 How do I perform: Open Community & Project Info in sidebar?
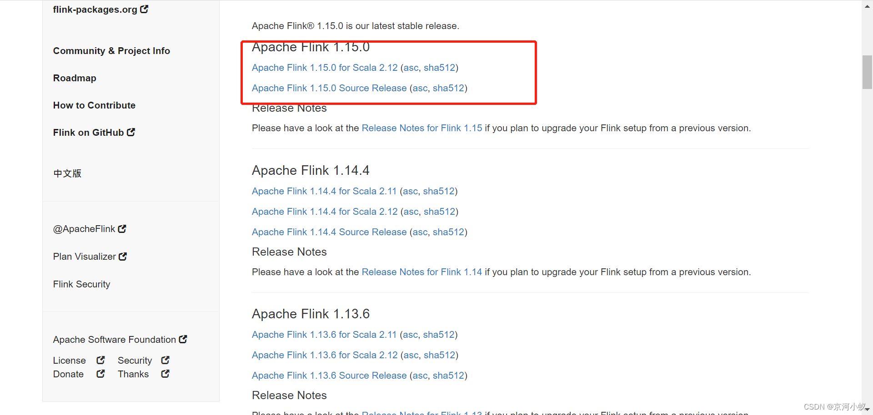pos(111,51)
